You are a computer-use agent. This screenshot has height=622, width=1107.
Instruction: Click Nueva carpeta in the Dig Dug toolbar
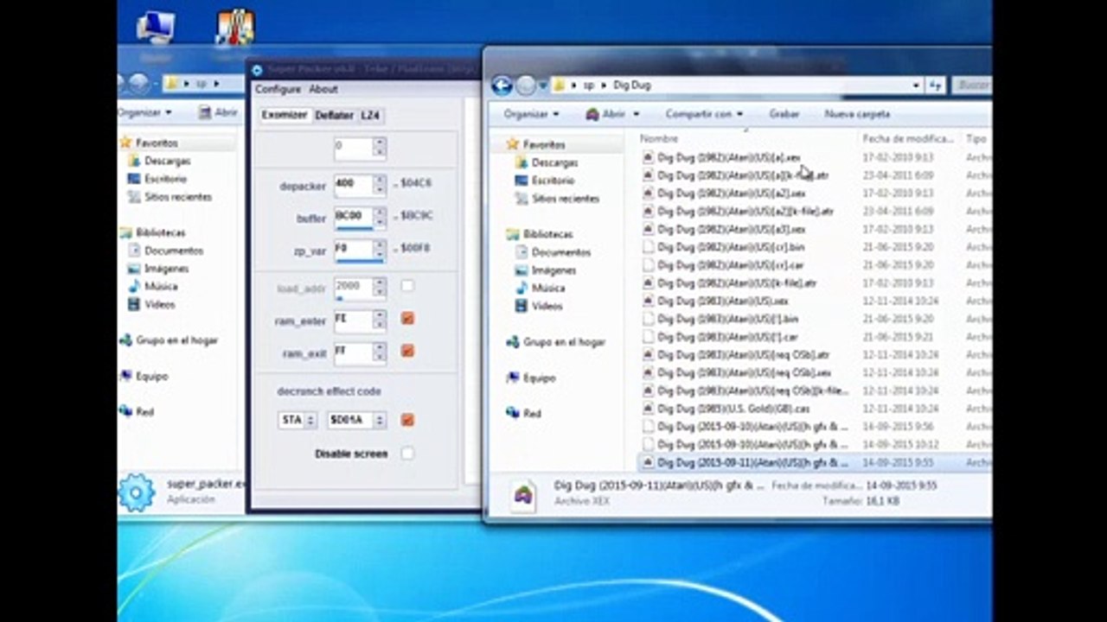[857, 114]
